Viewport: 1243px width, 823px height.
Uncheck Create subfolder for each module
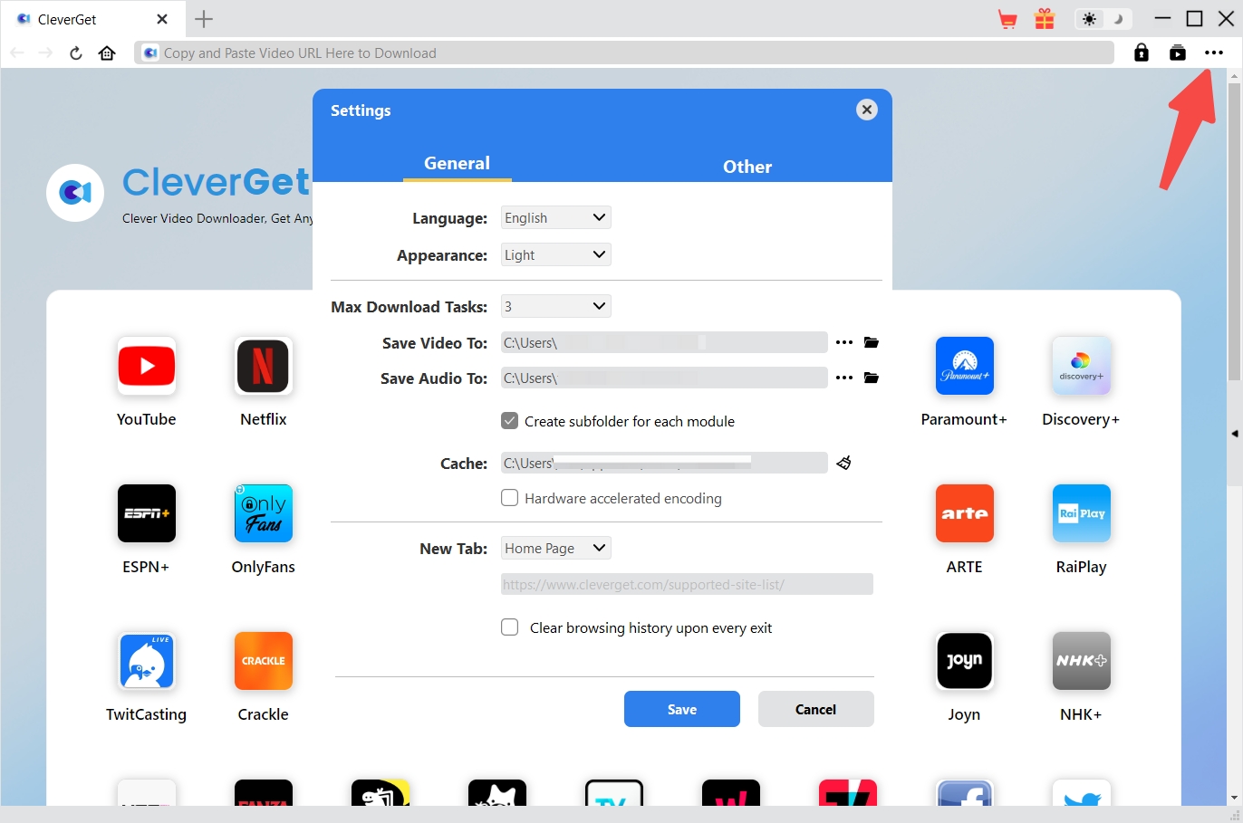[x=510, y=421]
